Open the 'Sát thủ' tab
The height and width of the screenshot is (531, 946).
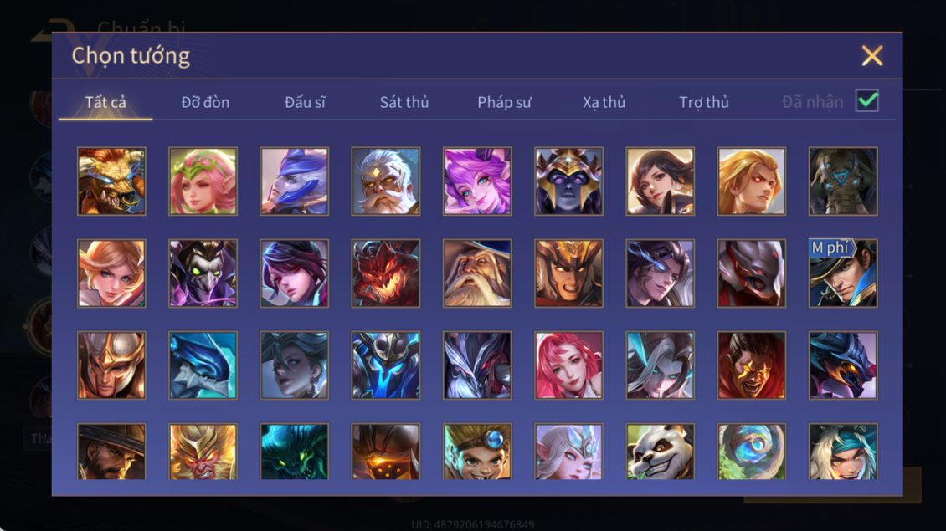(x=404, y=102)
